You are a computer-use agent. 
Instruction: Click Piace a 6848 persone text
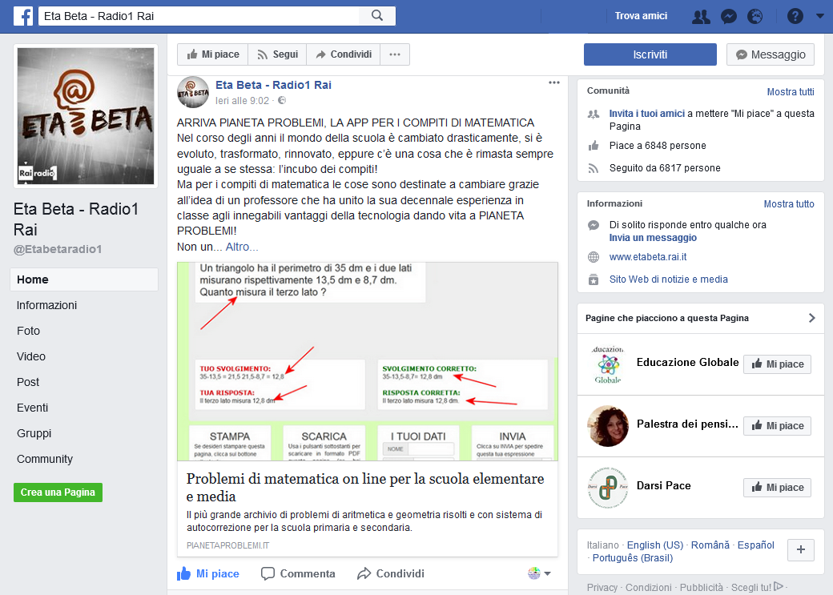pos(658,146)
